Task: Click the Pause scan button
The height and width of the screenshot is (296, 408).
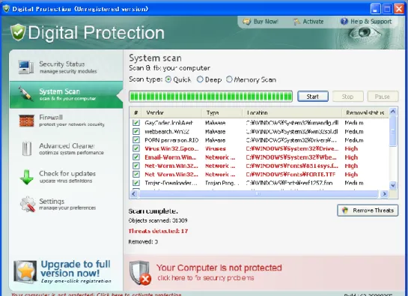Action: 383,97
